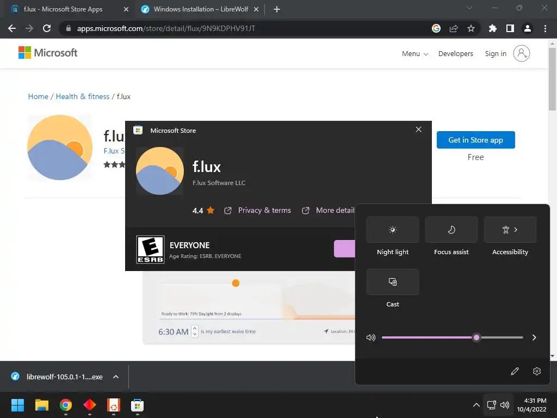557x418 pixels.
Task: Click network icon in system tray
Action: pos(491,405)
